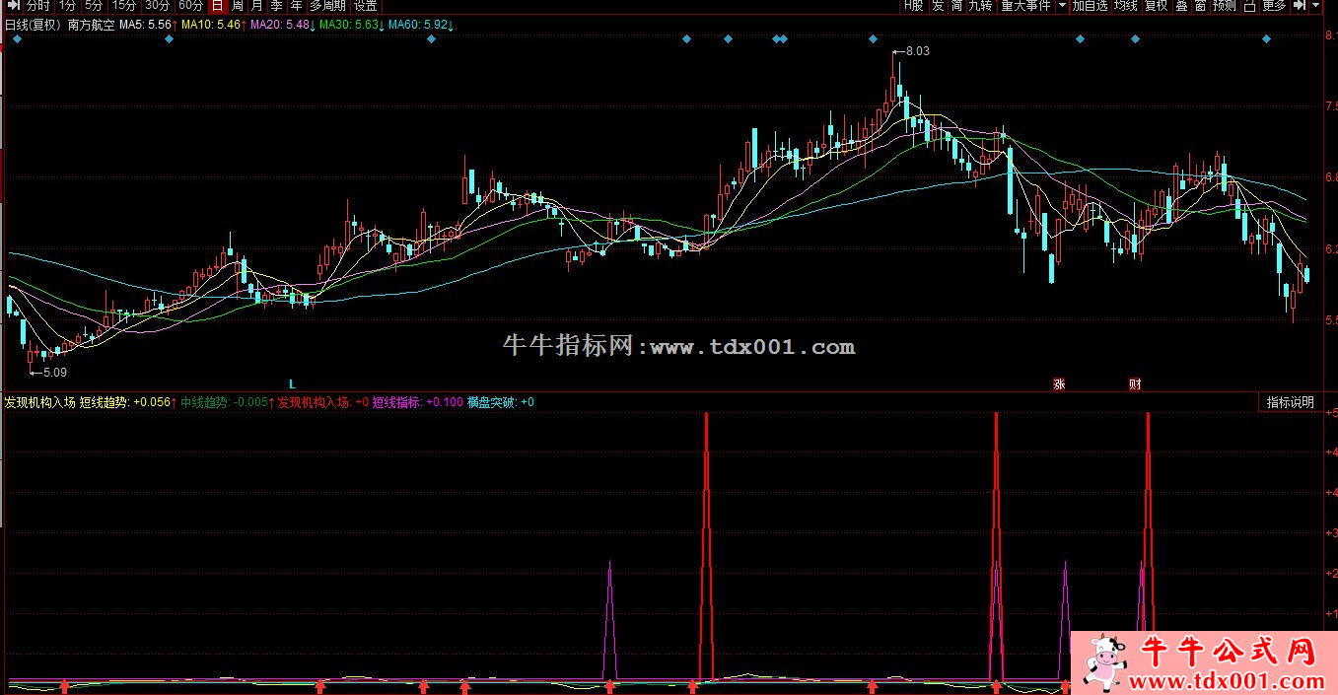Expand the 更多 options menu
This screenshot has height=695, width=1338.
1274,6
